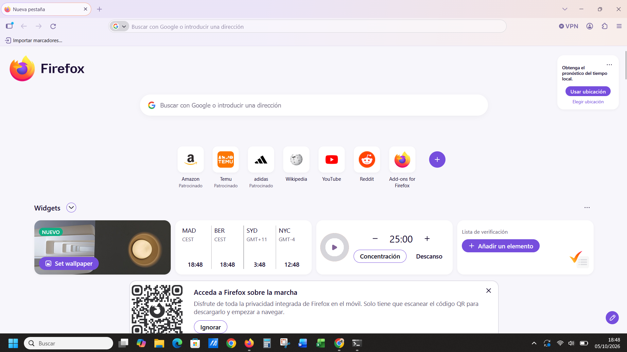627x352 pixels.
Task: Open the Temu shortcut tile
Action: pos(226,159)
